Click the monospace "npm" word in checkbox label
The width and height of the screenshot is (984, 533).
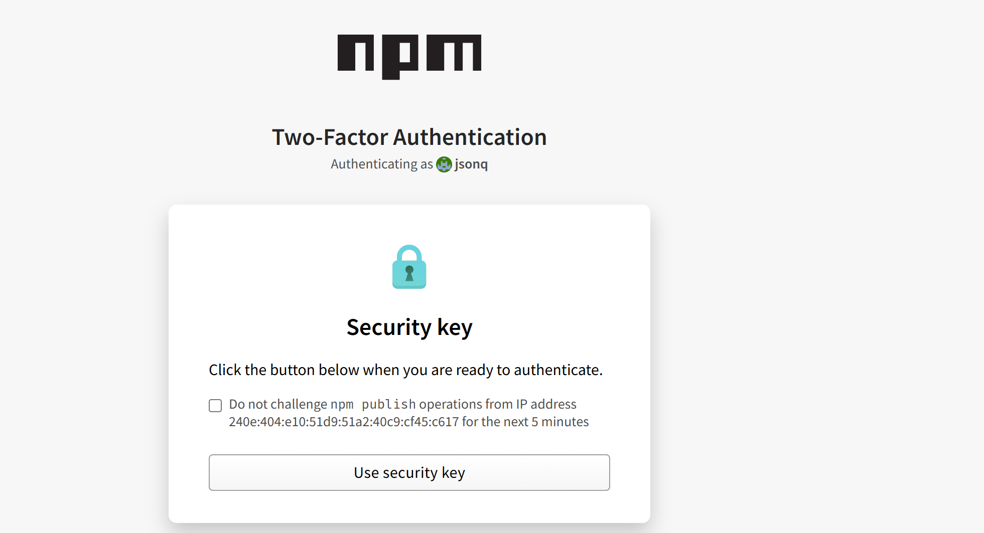[x=342, y=404]
